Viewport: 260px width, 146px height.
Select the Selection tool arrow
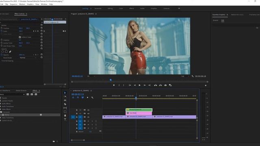pos(65,93)
